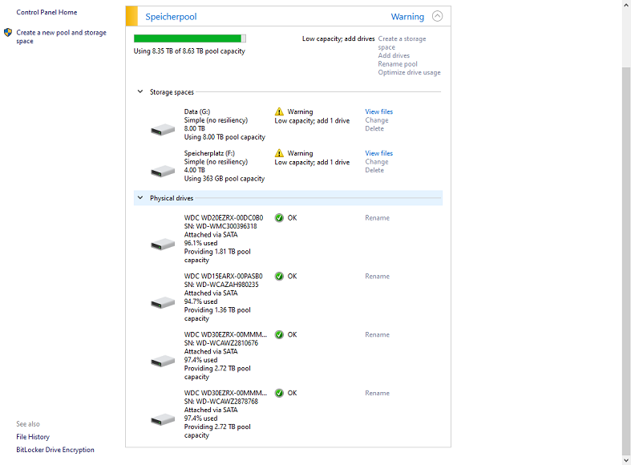631x465 pixels.
Task: Collapse the Storage spaces section
Action: (140, 91)
